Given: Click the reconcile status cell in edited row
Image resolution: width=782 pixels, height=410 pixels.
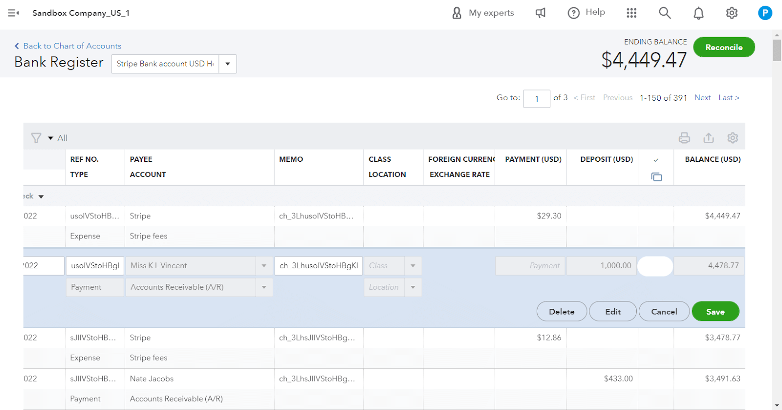Looking at the screenshot, I should [655, 266].
